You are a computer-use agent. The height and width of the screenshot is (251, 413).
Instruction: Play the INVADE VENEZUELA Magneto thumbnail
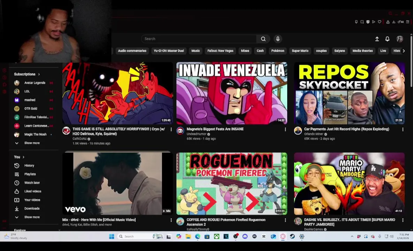point(231,93)
